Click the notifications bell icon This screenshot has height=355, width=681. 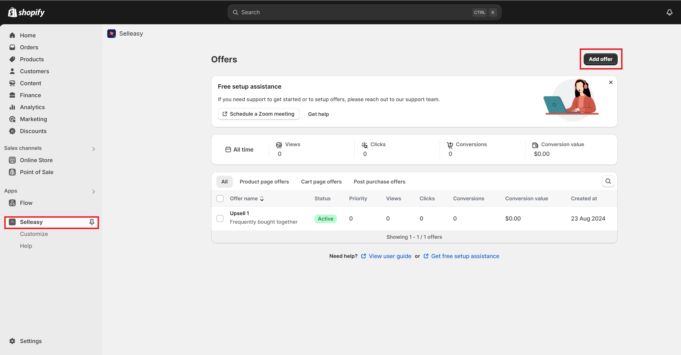[669, 12]
